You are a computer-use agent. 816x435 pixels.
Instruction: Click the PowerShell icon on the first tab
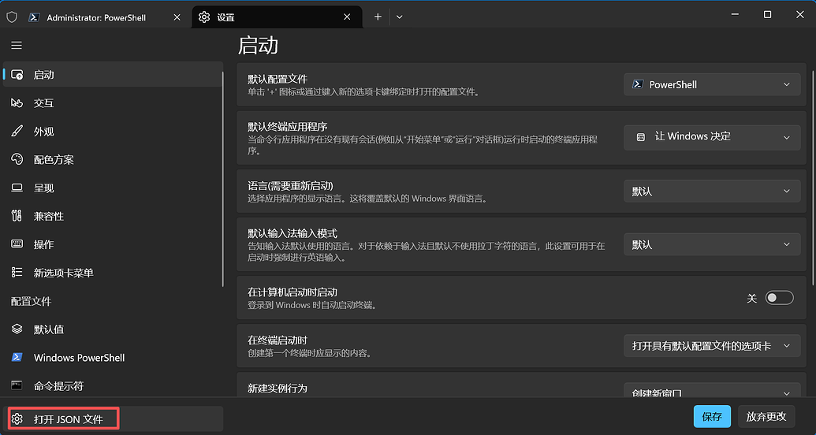(x=35, y=17)
